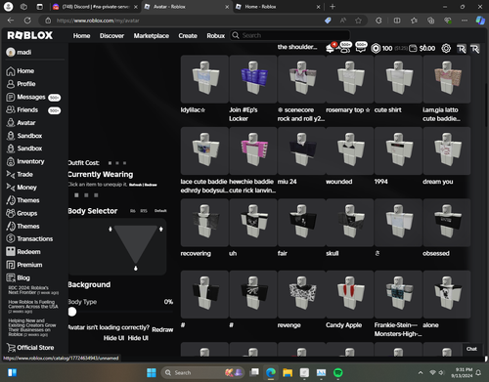Click Discover in top navigation

[111, 35]
